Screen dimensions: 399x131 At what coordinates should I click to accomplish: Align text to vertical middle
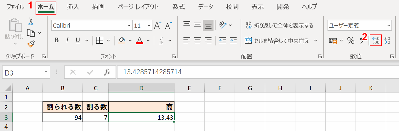click(197, 25)
